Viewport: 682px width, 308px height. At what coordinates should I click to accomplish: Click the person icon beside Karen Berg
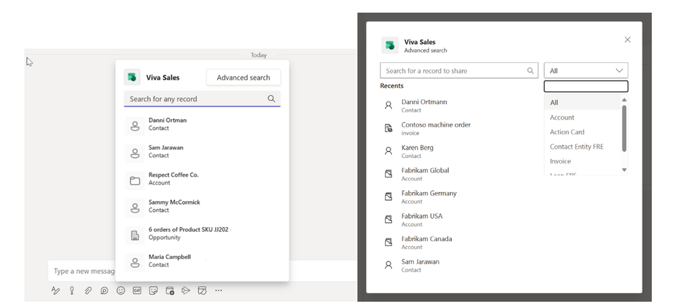388,151
